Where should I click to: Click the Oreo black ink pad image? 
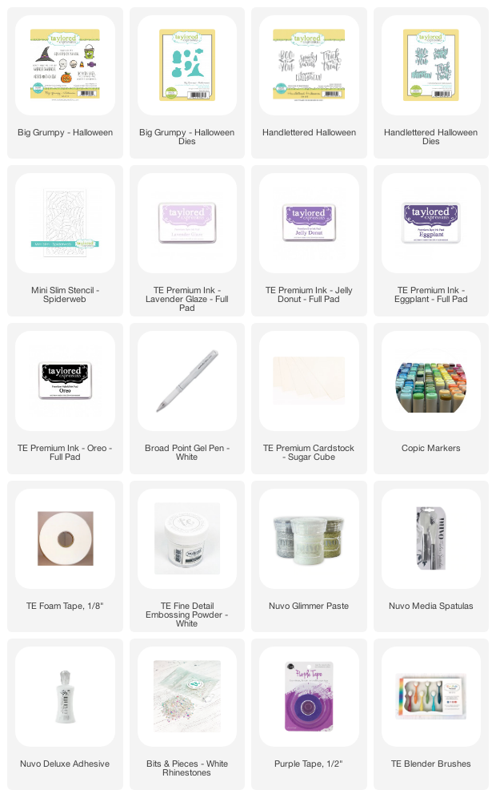(x=66, y=381)
